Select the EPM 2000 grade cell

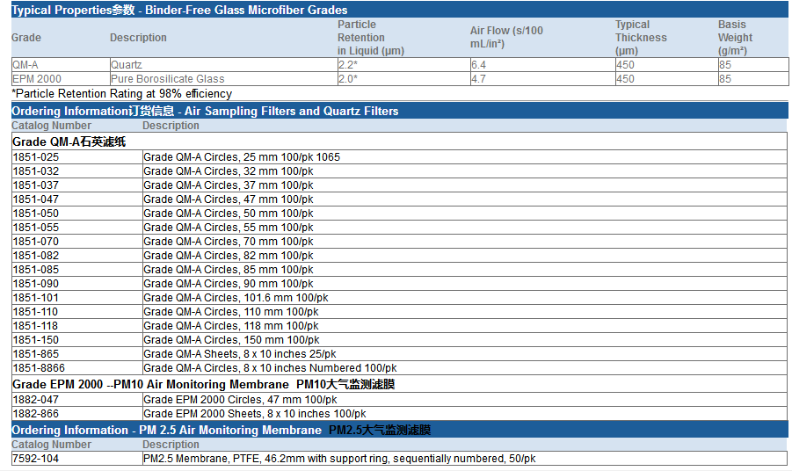click(61, 79)
